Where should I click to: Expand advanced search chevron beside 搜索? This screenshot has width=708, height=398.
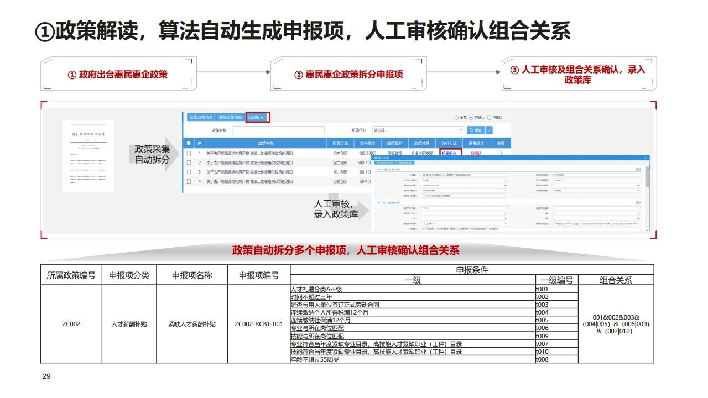coord(489,130)
